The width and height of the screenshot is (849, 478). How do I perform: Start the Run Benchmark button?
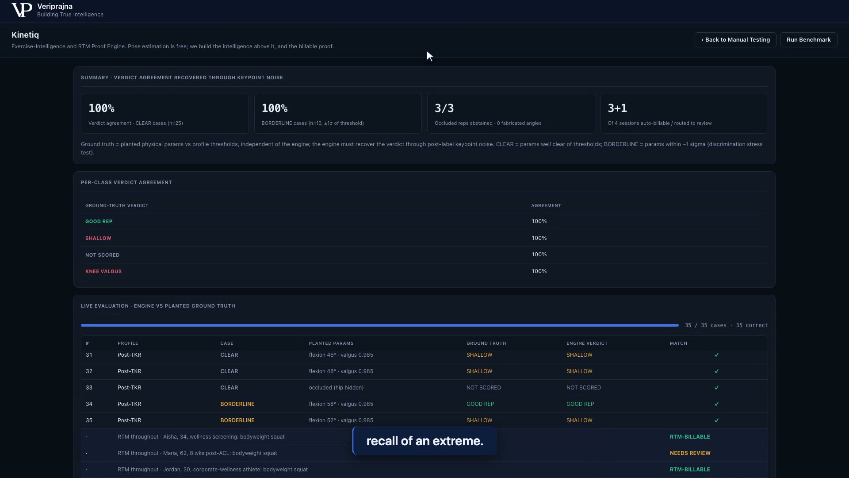point(808,40)
